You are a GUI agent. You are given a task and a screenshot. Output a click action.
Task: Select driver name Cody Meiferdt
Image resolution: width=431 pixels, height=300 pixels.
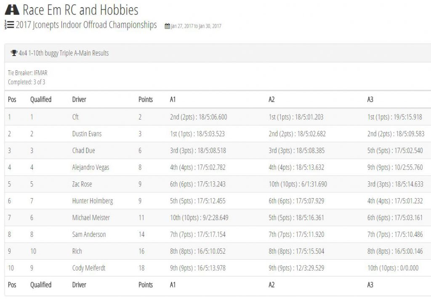tap(89, 268)
